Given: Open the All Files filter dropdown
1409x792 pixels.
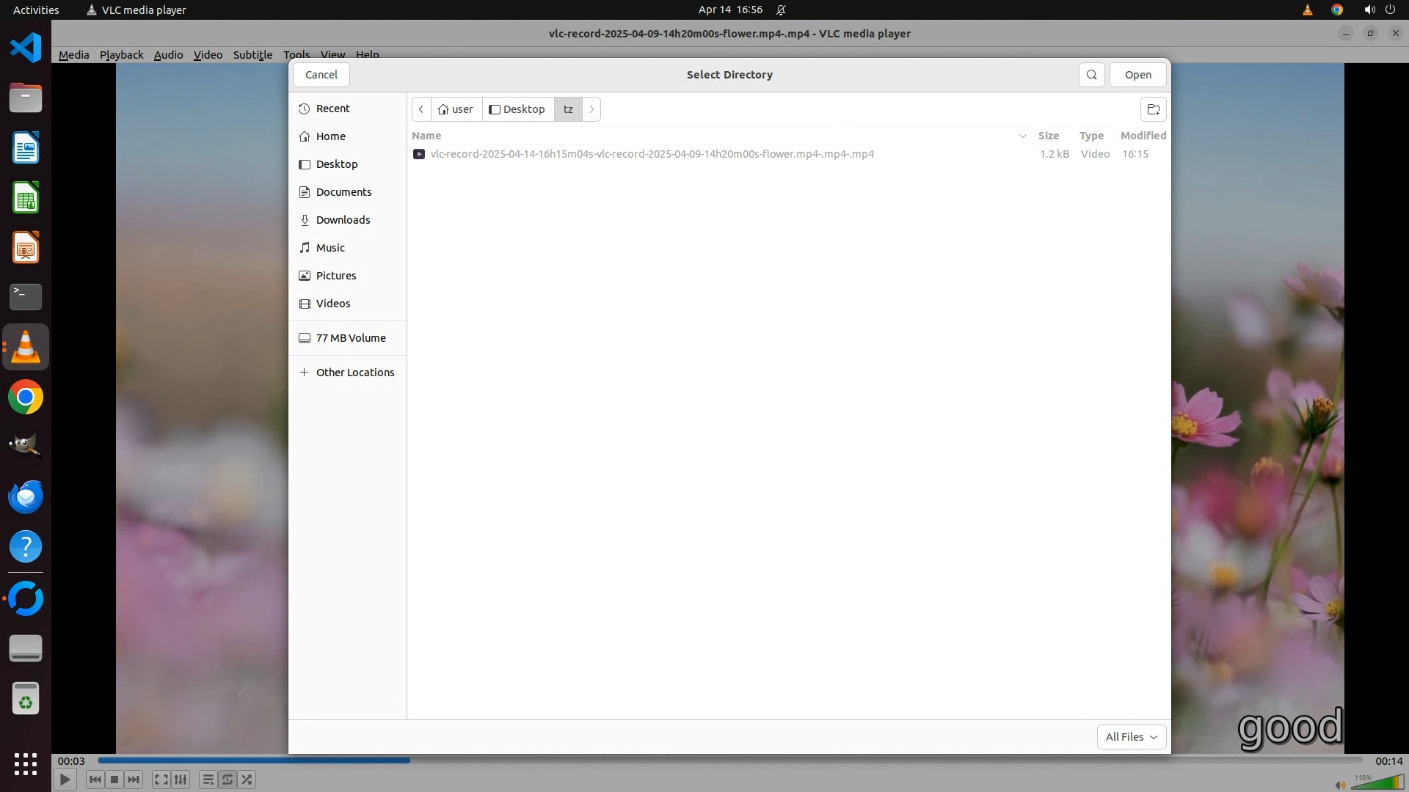Looking at the screenshot, I should coord(1131,737).
